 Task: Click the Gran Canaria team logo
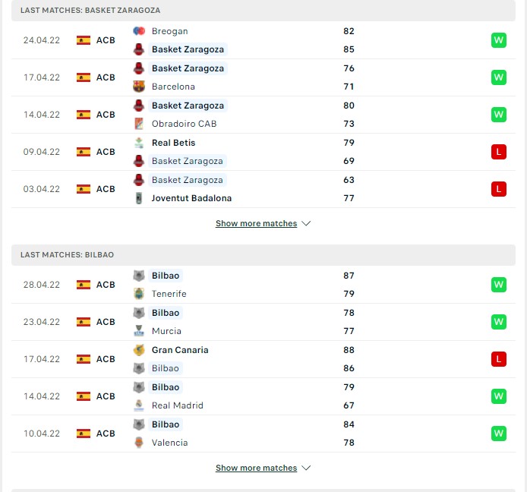139,350
